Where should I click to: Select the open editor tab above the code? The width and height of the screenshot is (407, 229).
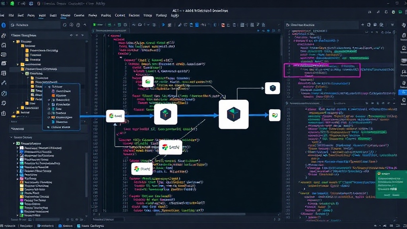click(111, 31)
